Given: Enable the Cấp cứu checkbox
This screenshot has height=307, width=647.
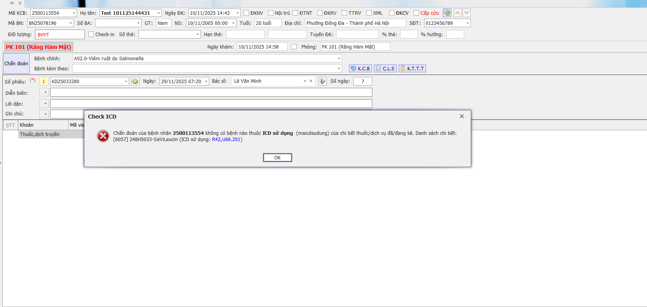Looking at the screenshot, I should click(x=416, y=13).
